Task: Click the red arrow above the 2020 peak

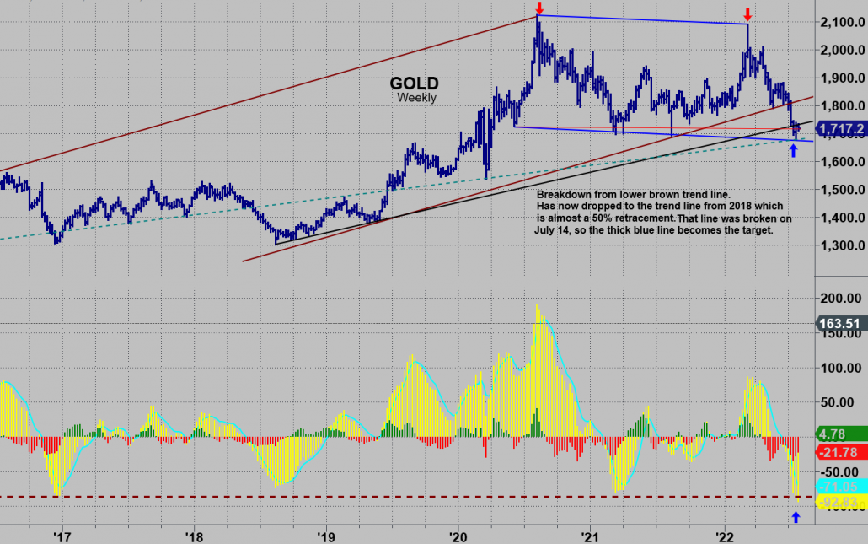Action: (538, 8)
